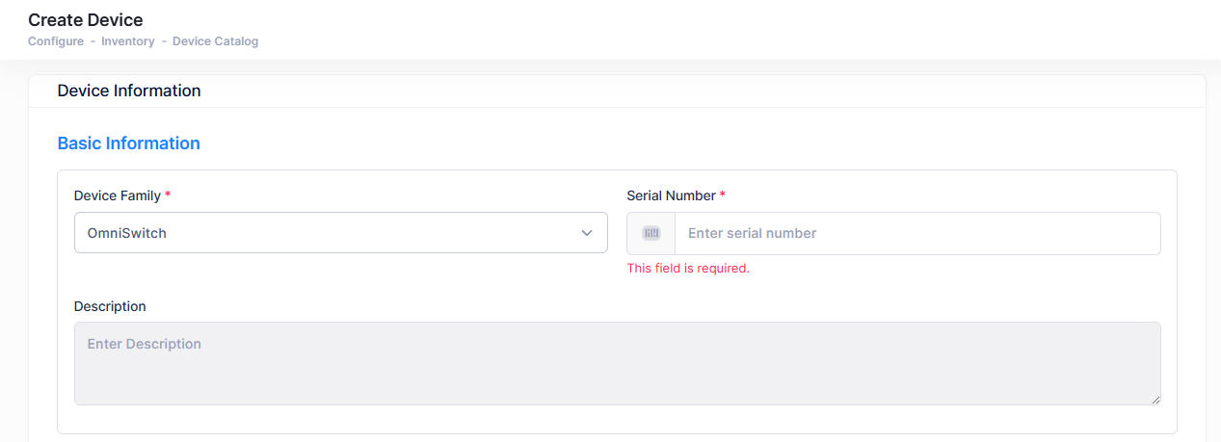The height and width of the screenshot is (442, 1221).
Task: Focus the Enter serial number field
Action: (916, 233)
